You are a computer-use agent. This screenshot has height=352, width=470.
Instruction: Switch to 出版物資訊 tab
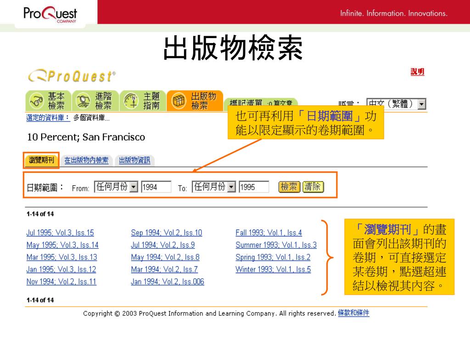pos(134,160)
